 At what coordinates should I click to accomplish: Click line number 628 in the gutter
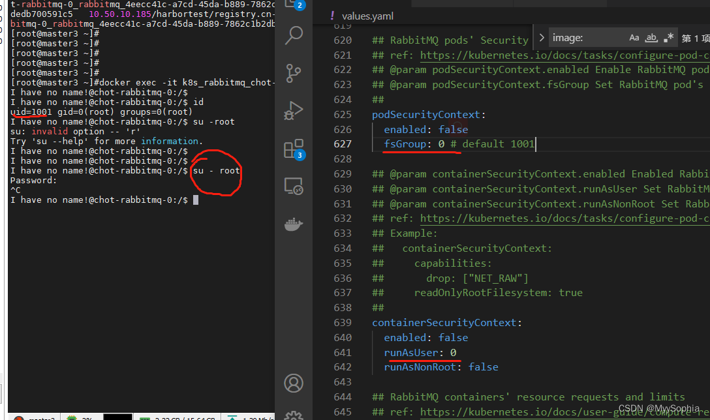(343, 159)
